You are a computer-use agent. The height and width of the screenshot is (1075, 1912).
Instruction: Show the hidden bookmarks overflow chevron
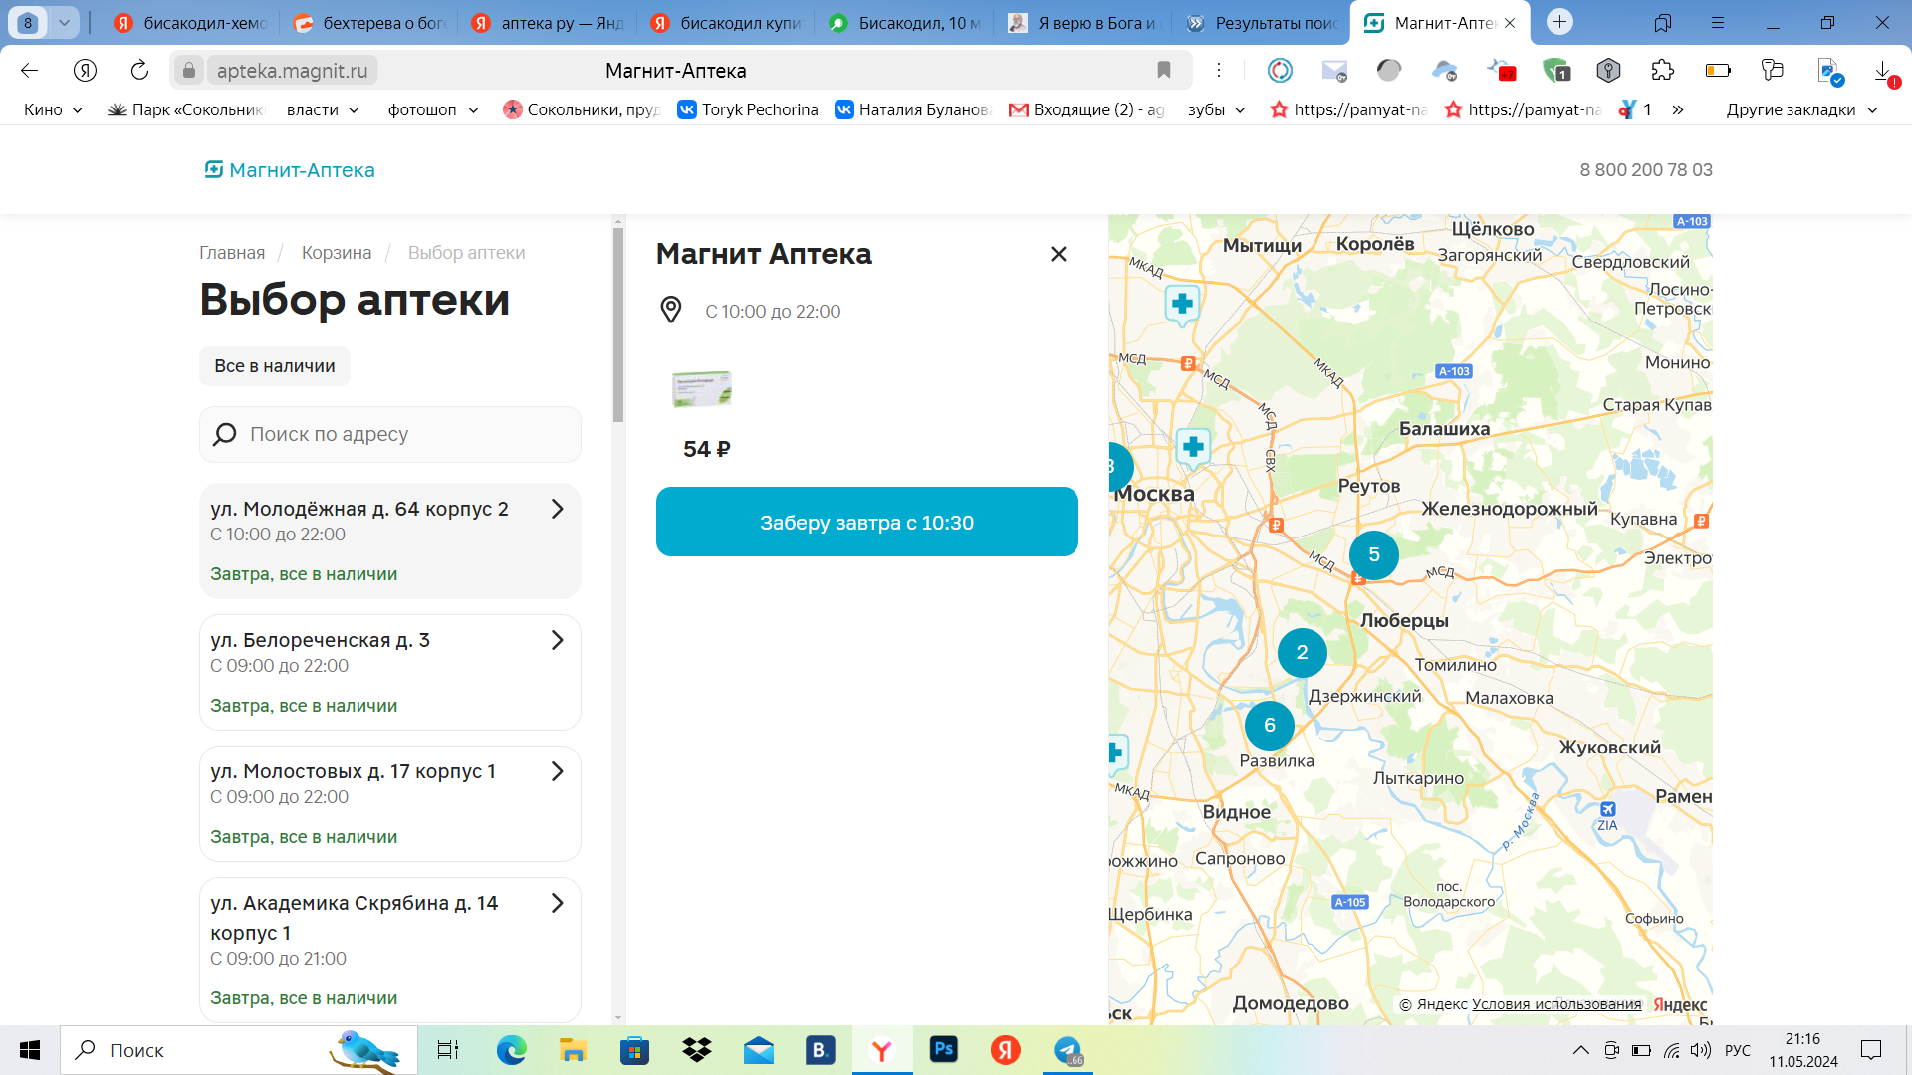pyautogui.click(x=1678, y=109)
